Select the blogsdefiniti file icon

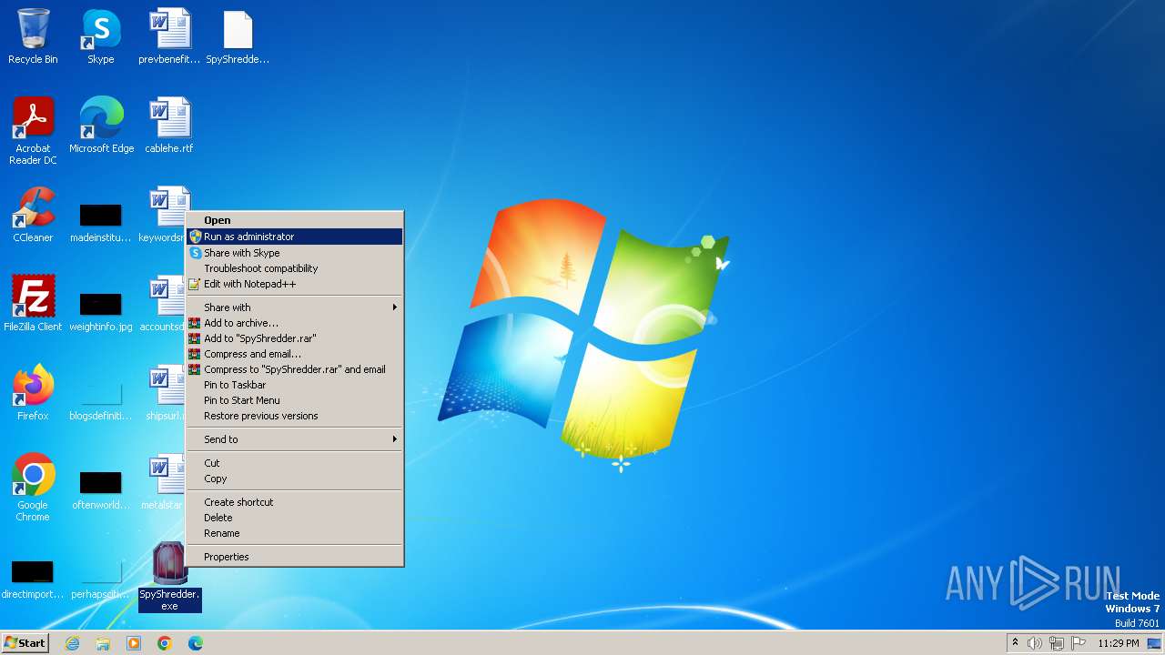click(101, 399)
